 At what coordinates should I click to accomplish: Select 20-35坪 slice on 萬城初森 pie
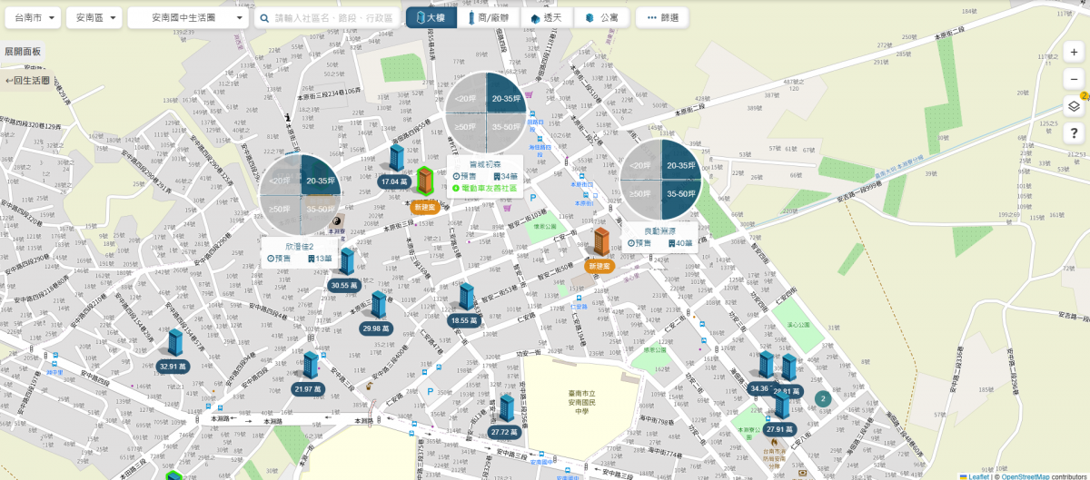point(506,93)
